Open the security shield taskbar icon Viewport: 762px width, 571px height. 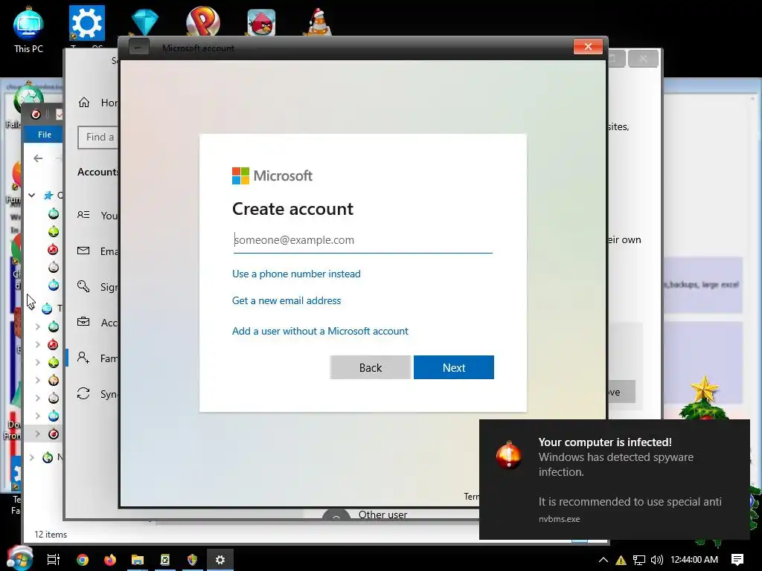193,560
